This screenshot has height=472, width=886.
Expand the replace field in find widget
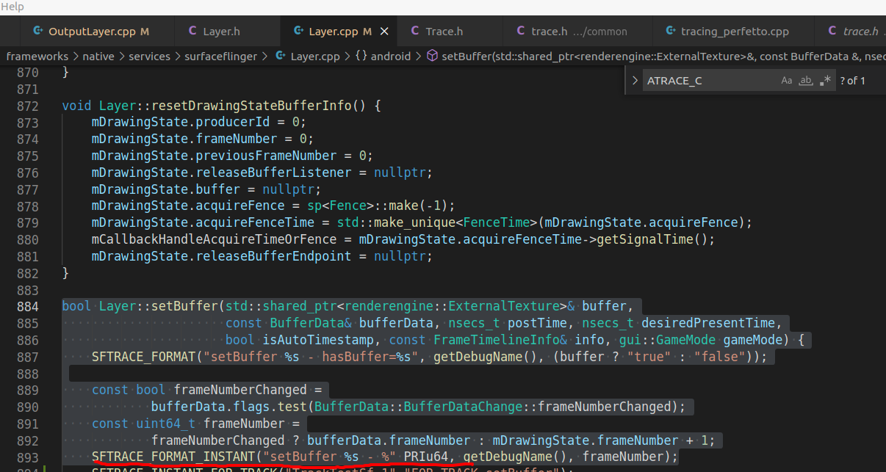(x=635, y=81)
